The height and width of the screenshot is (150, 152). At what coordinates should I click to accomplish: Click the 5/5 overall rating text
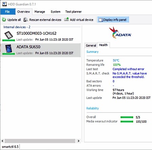[x=138, y=117]
